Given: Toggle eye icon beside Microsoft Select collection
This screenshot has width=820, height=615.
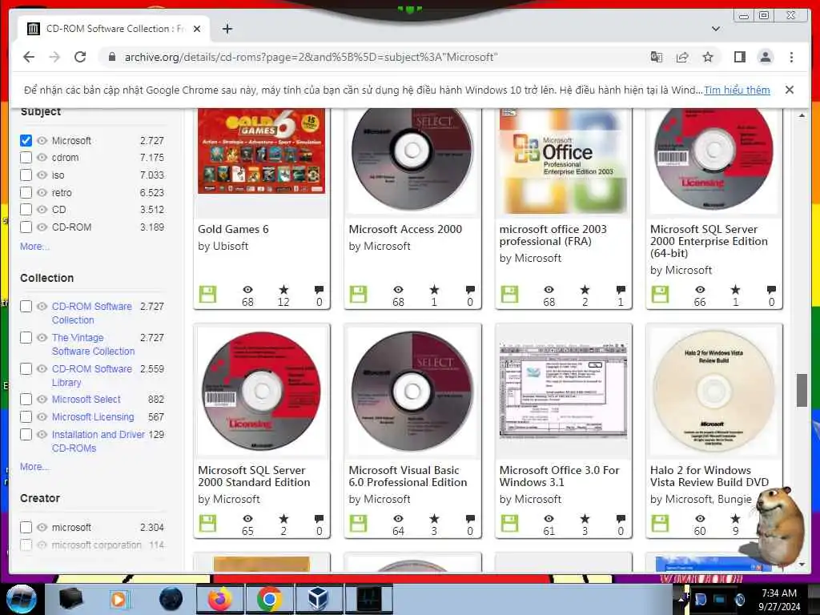Looking at the screenshot, I should pyautogui.click(x=42, y=399).
